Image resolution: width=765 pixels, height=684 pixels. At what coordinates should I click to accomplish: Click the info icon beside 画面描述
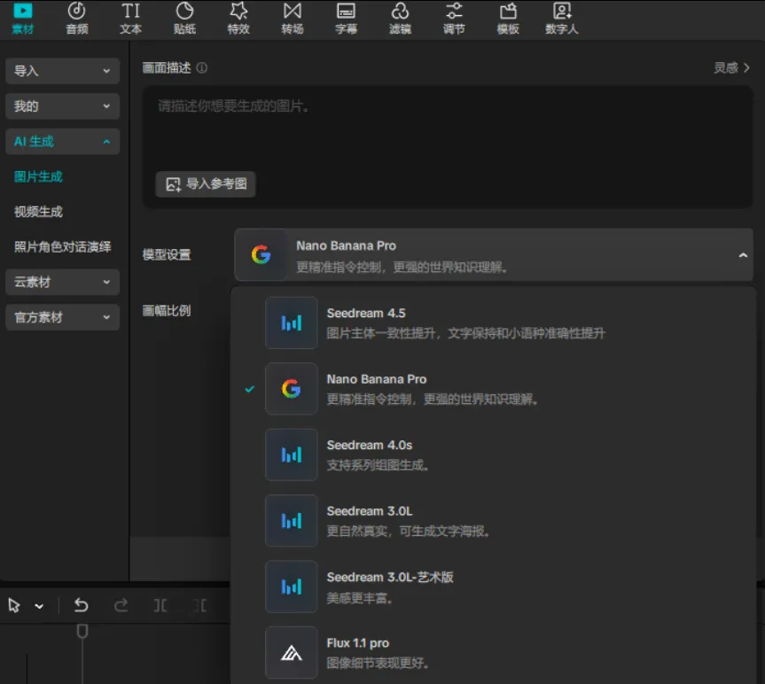201,67
